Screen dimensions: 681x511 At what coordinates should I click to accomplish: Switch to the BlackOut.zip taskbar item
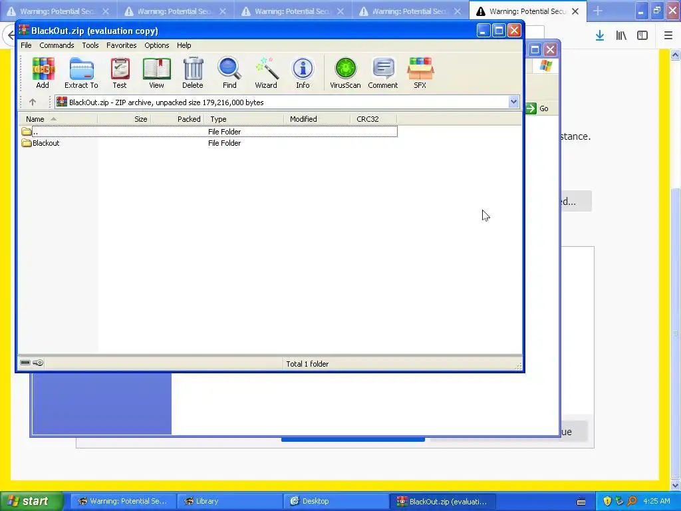[442, 502]
